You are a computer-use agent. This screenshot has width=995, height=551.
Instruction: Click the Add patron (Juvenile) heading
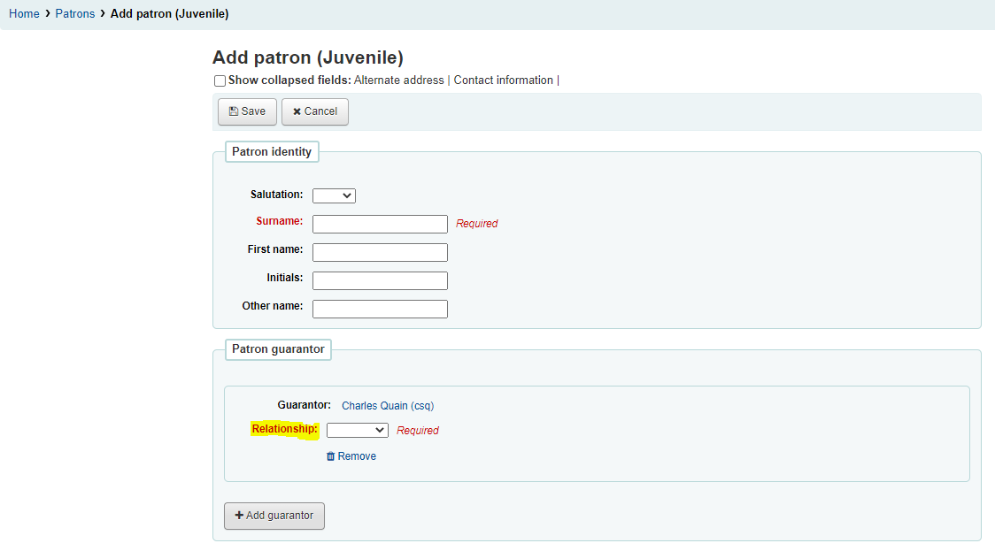(x=308, y=57)
